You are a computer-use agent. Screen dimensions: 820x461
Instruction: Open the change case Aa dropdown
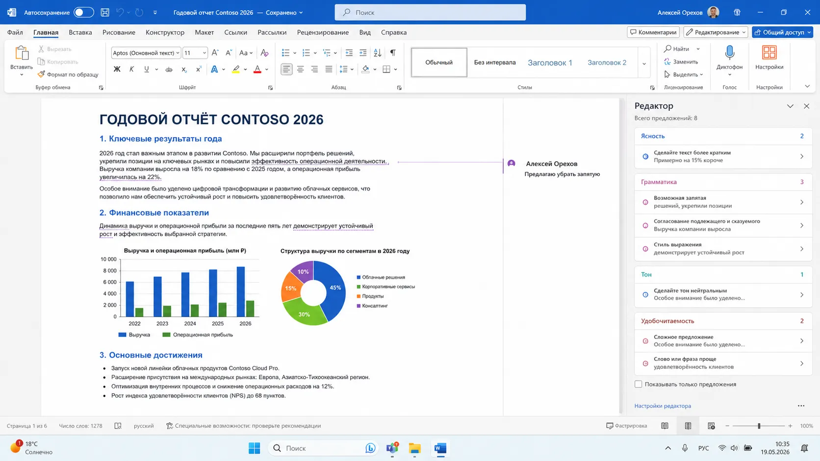point(246,53)
